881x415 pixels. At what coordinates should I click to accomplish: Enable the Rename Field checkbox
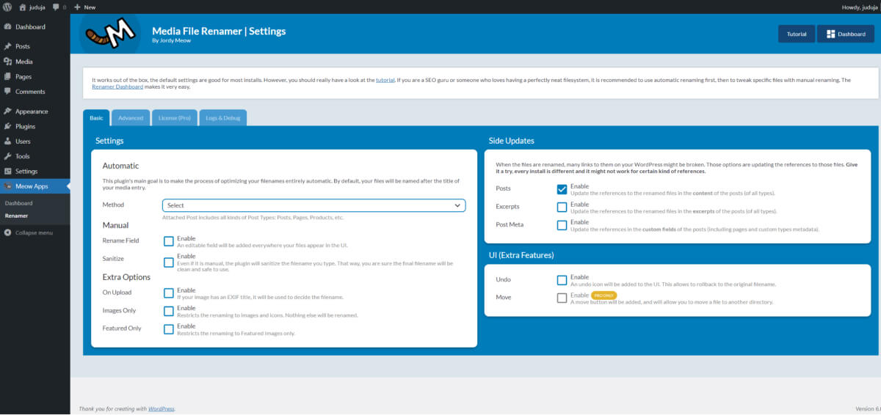click(169, 241)
